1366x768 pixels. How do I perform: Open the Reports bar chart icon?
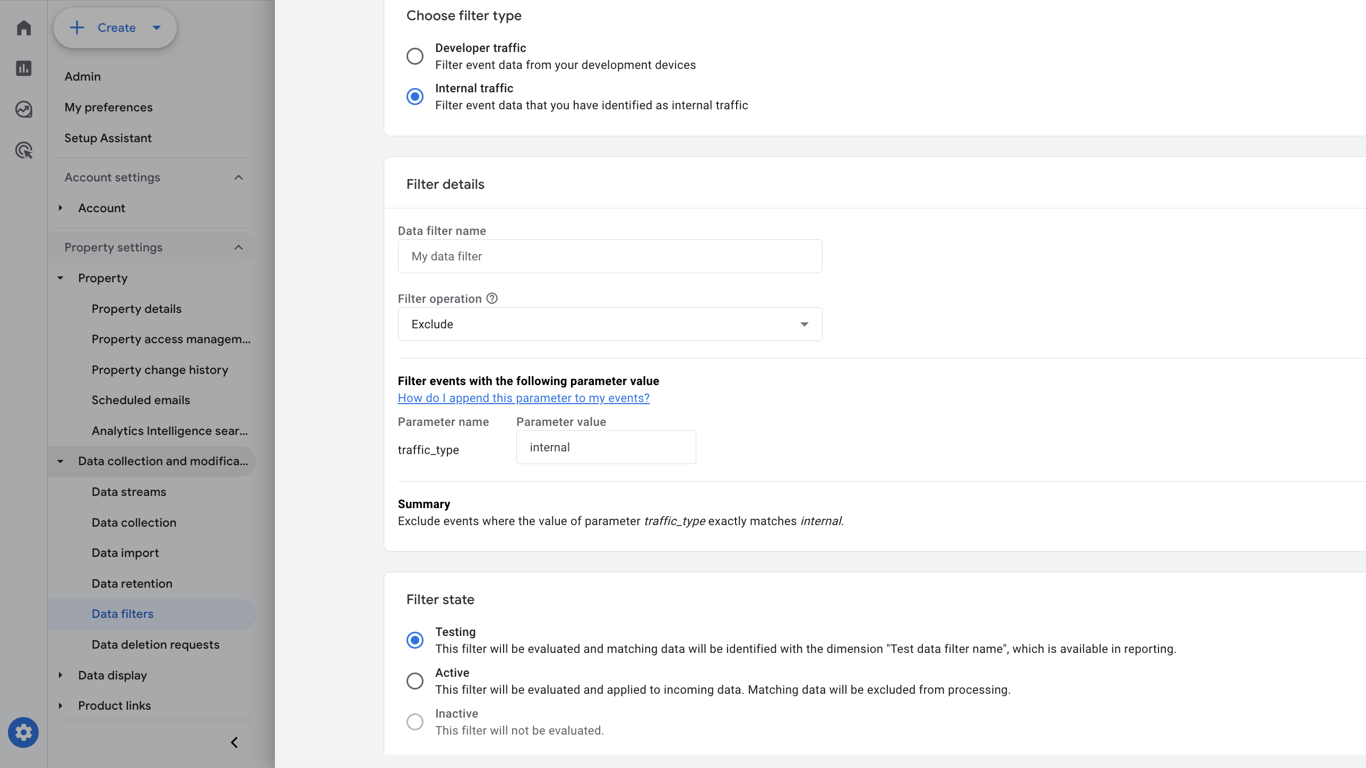click(x=24, y=68)
